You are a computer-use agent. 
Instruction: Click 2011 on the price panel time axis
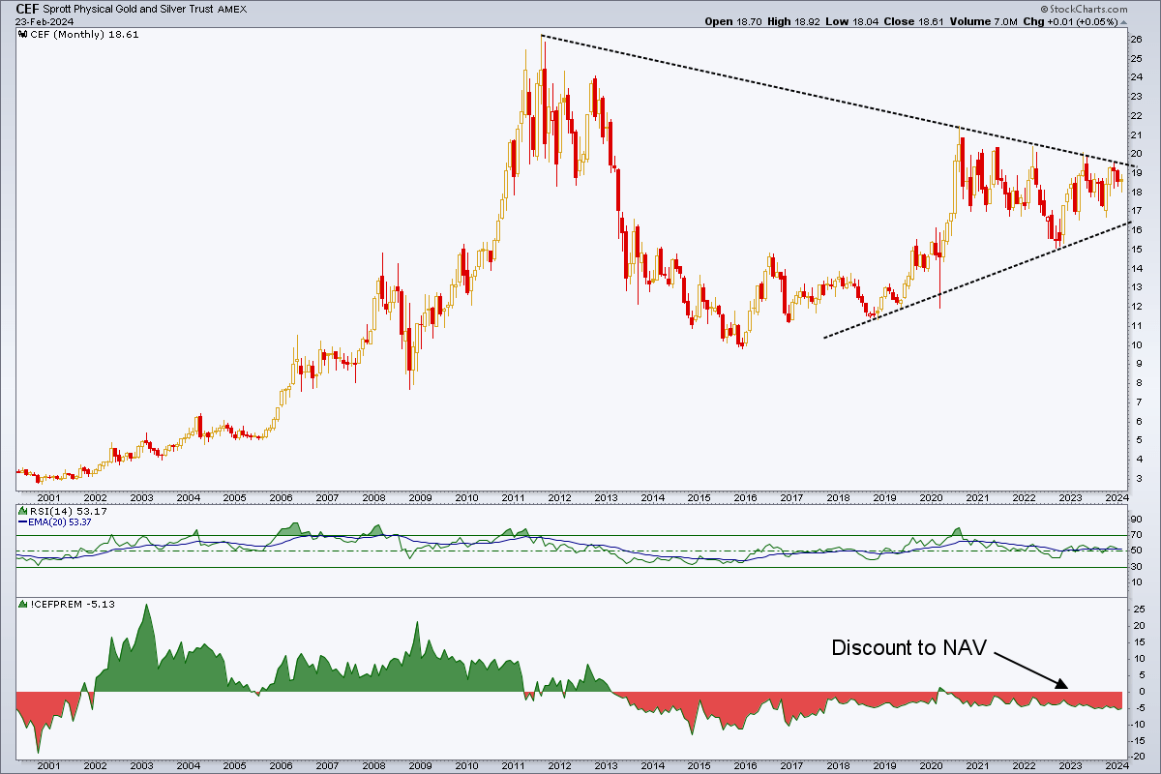(513, 497)
